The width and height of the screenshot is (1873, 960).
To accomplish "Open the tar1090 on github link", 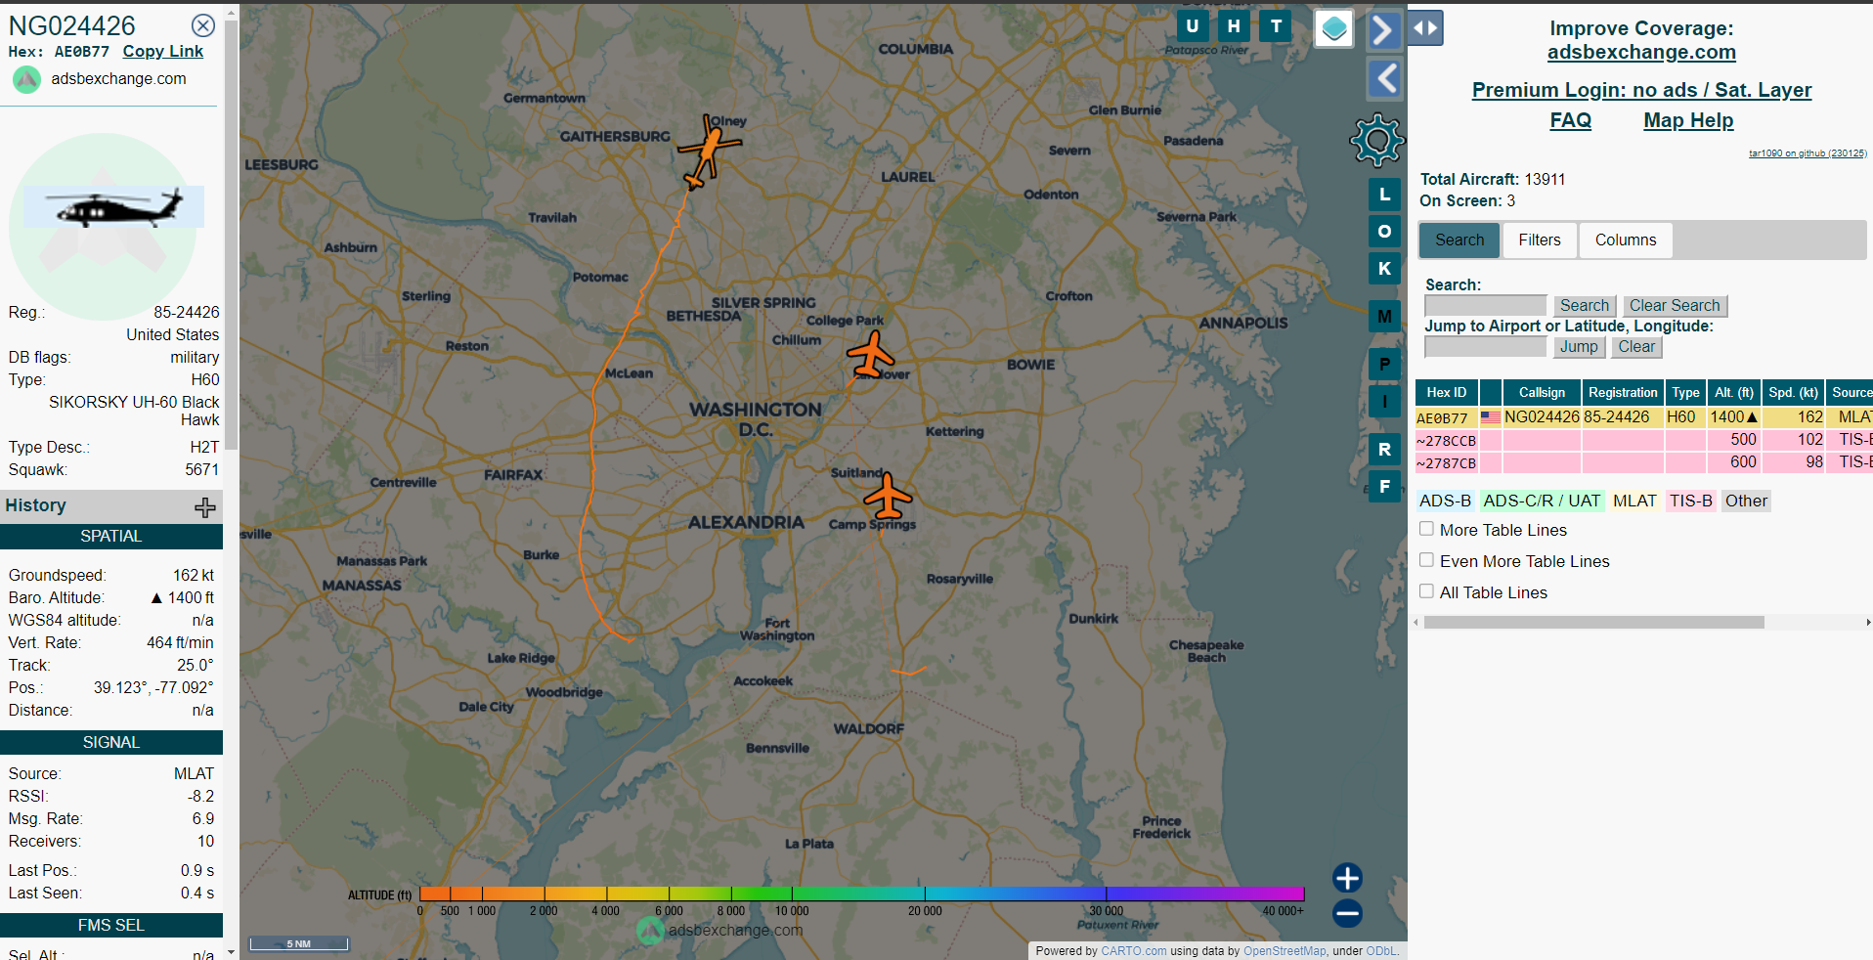I will [1808, 153].
